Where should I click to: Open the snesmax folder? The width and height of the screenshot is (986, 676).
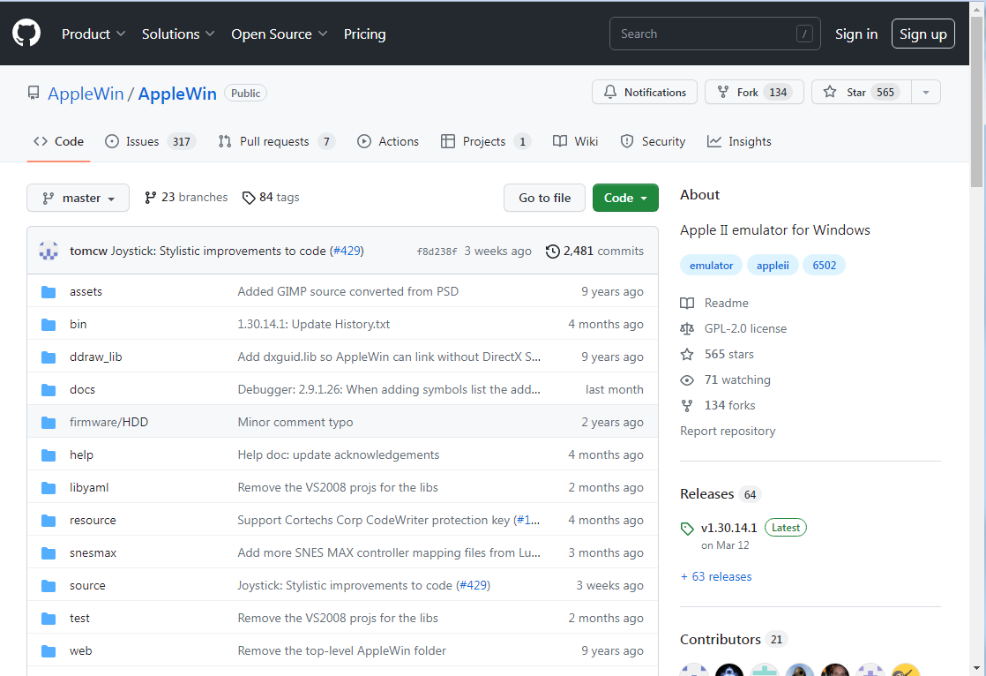click(93, 553)
